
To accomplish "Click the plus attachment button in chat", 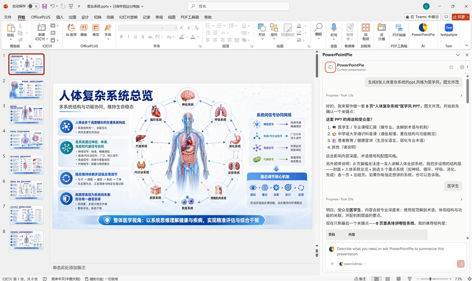I will 332,264.
